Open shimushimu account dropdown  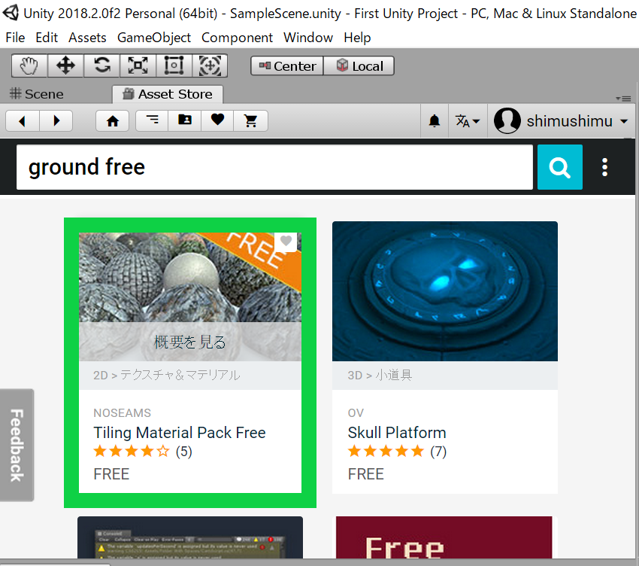[562, 121]
